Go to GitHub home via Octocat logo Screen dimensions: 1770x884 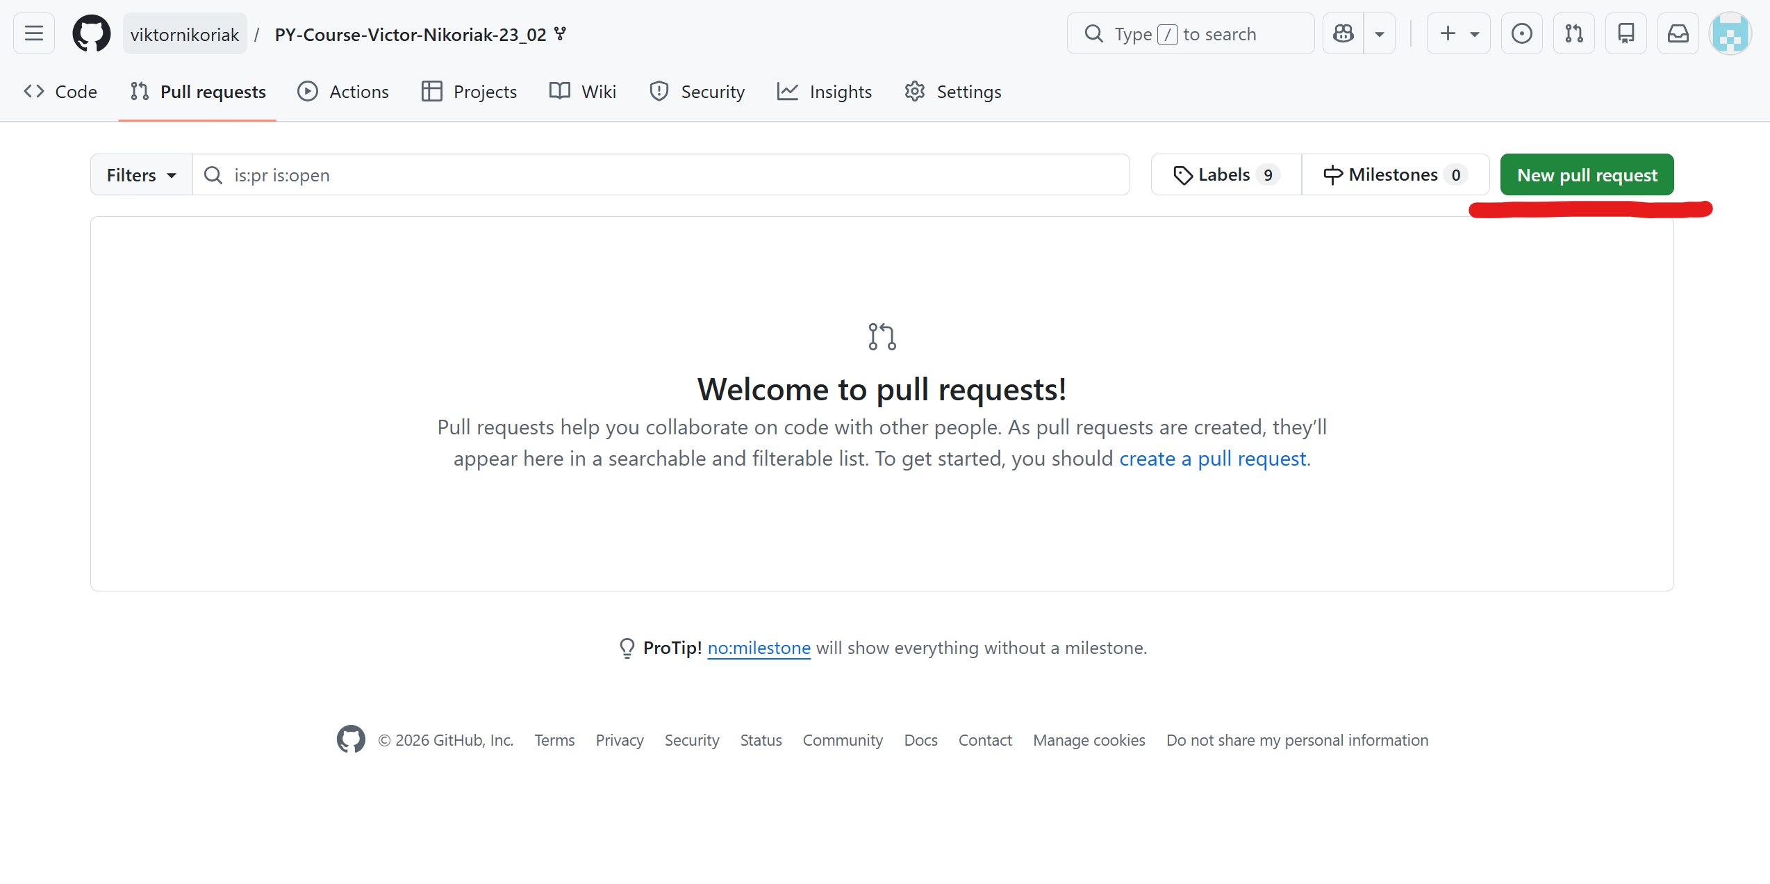click(x=92, y=33)
